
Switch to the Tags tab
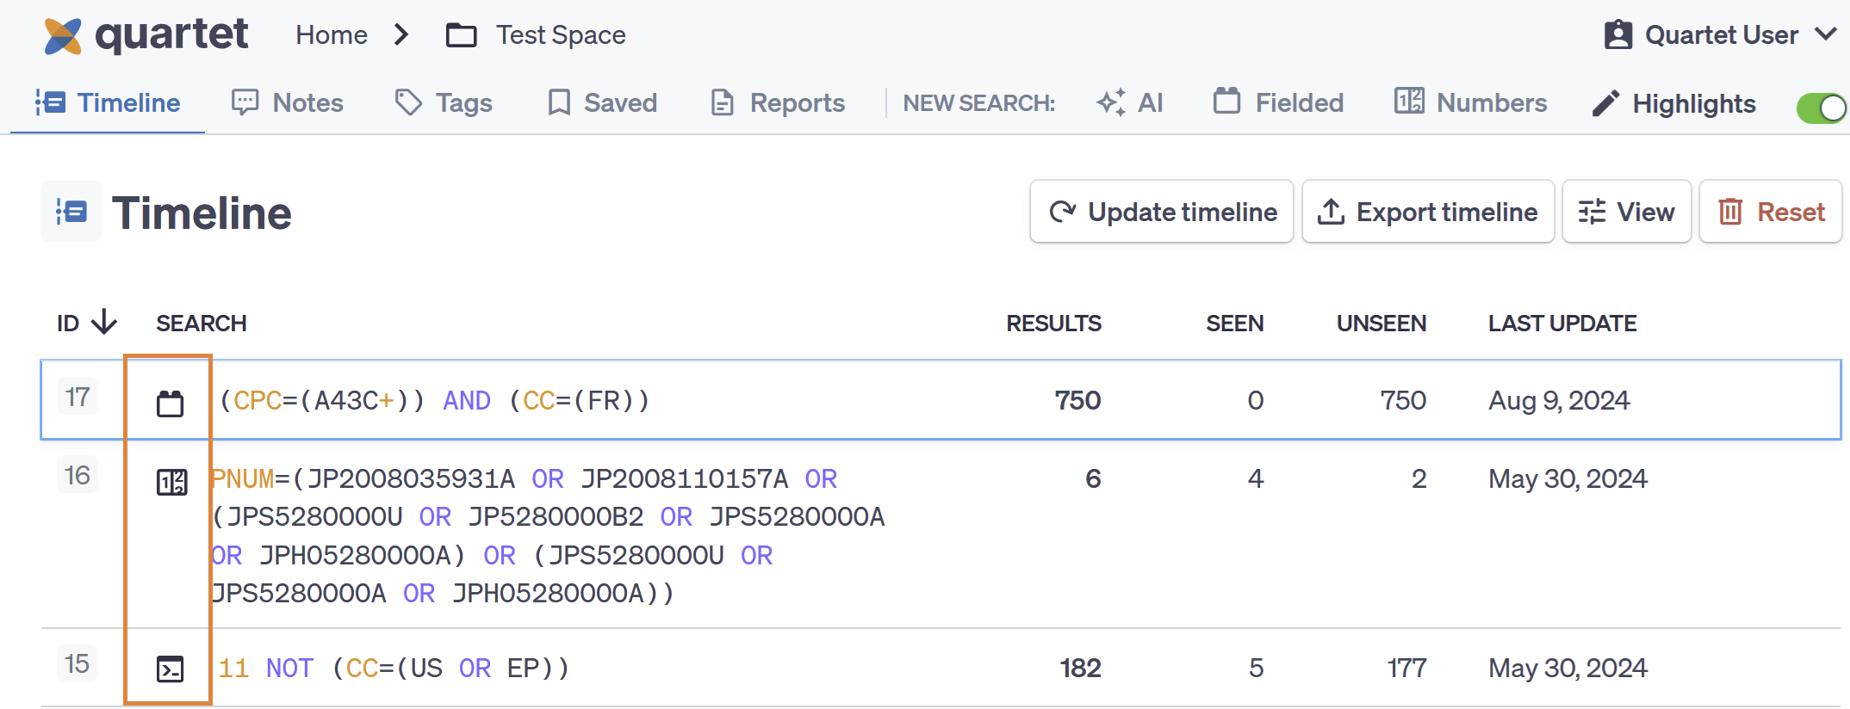tap(444, 103)
